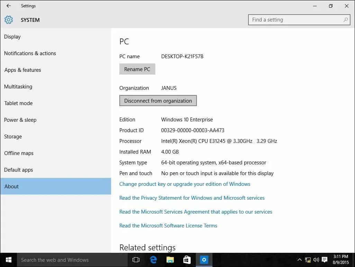Select Apps & features
This screenshot has width=355, height=267.
coord(56,70)
